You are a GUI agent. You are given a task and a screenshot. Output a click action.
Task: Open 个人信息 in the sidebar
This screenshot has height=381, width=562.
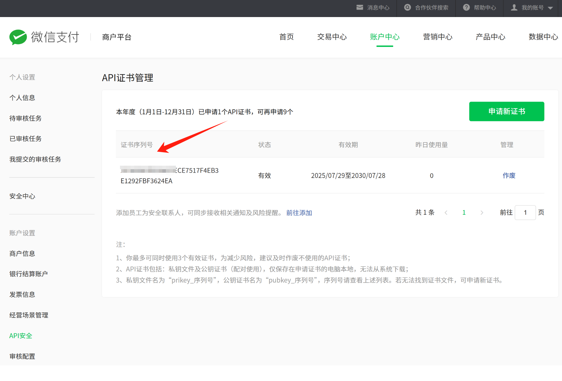pyautogui.click(x=22, y=98)
